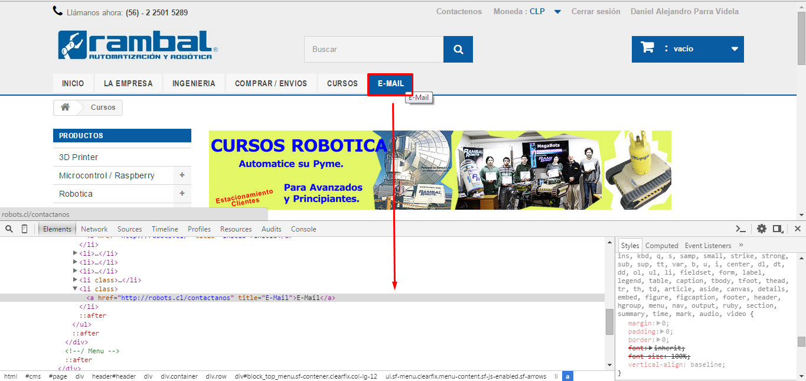Click the phone icon beside Llámanos ahora
Image resolution: width=806 pixels, height=381 pixels.
pos(57,11)
